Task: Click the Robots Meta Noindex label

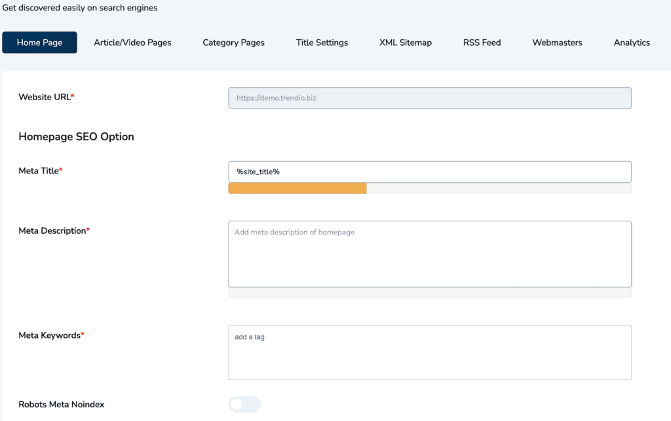Action: click(61, 404)
